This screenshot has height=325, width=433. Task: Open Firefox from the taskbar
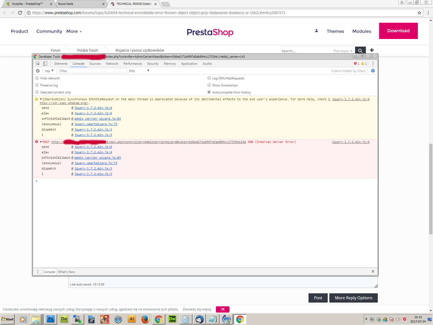click(145, 319)
